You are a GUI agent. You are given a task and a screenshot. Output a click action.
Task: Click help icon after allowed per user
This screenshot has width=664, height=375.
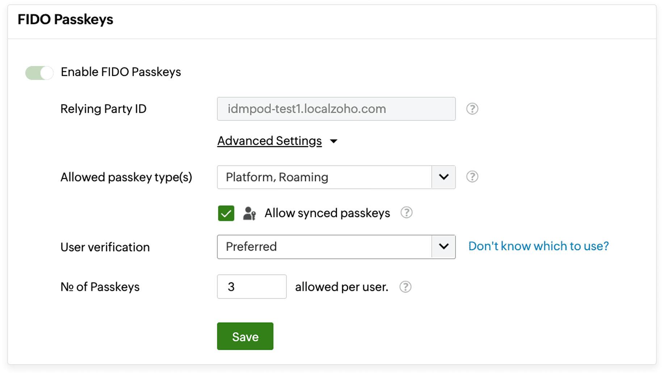tap(405, 287)
